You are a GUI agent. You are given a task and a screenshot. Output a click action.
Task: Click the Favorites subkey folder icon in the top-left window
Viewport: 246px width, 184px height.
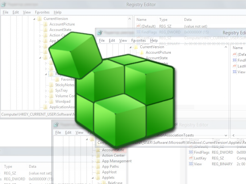click(x=57, y=79)
